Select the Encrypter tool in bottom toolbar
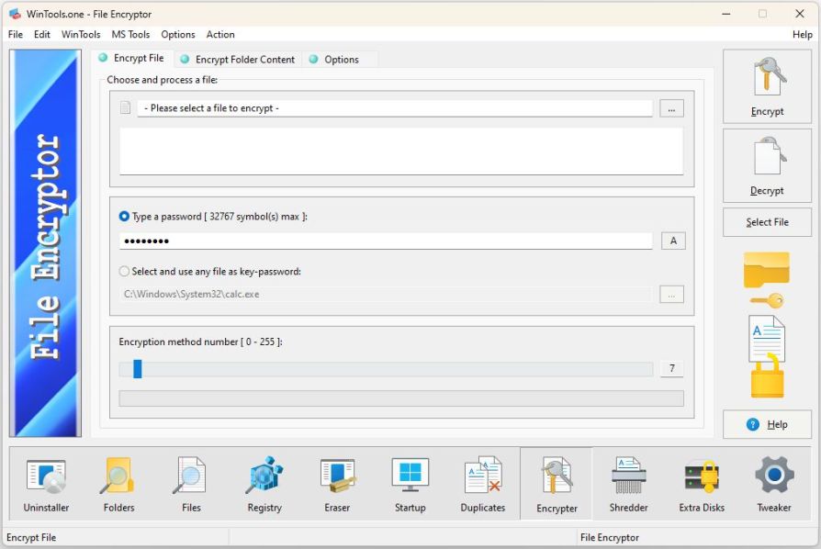This screenshot has width=821, height=549. tap(557, 484)
